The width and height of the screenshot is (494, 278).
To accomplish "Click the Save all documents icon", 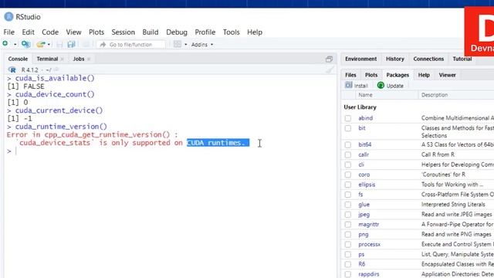I will (x=72, y=45).
